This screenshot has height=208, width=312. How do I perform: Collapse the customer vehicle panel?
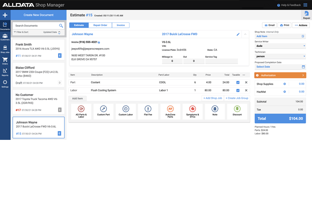(x=245, y=34)
